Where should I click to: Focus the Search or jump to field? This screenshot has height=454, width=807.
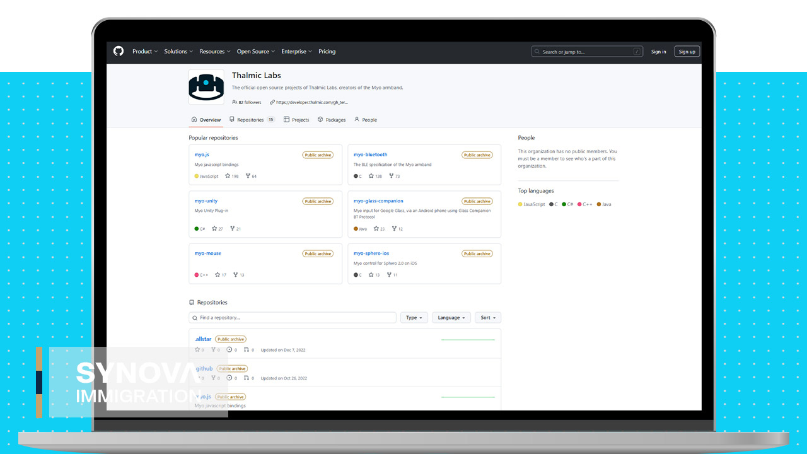click(588, 52)
